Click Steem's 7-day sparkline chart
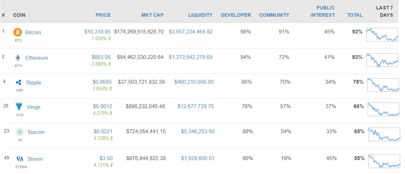405x174 pixels. pos(384,161)
